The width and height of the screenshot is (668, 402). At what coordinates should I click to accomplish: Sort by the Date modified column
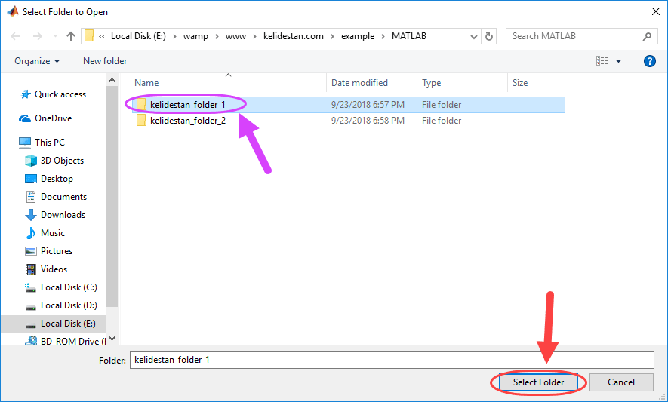coord(359,83)
